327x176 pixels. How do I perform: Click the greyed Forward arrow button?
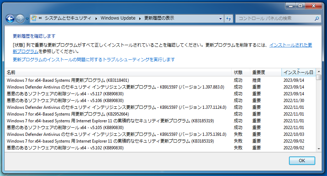click(x=20, y=19)
